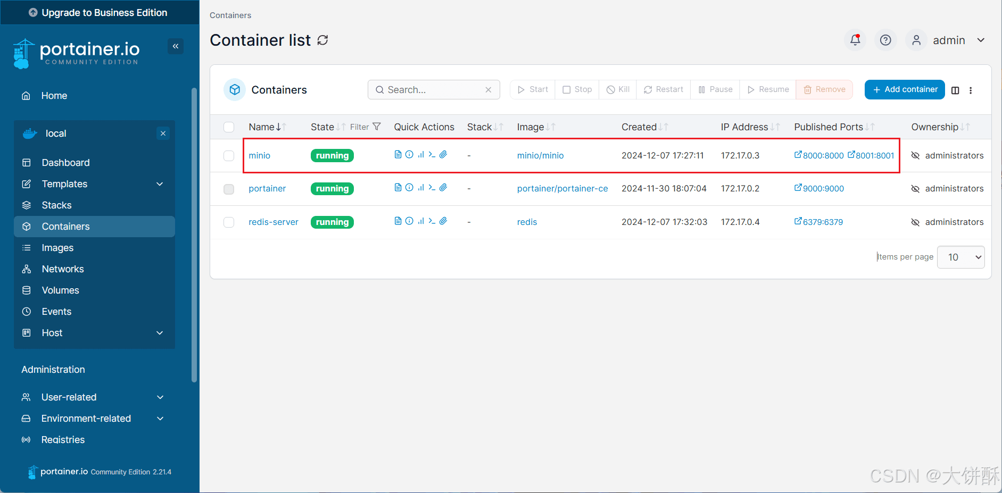The width and height of the screenshot is (1002, 493).
Task: Sort by Image column
Action: click(536, 127)
